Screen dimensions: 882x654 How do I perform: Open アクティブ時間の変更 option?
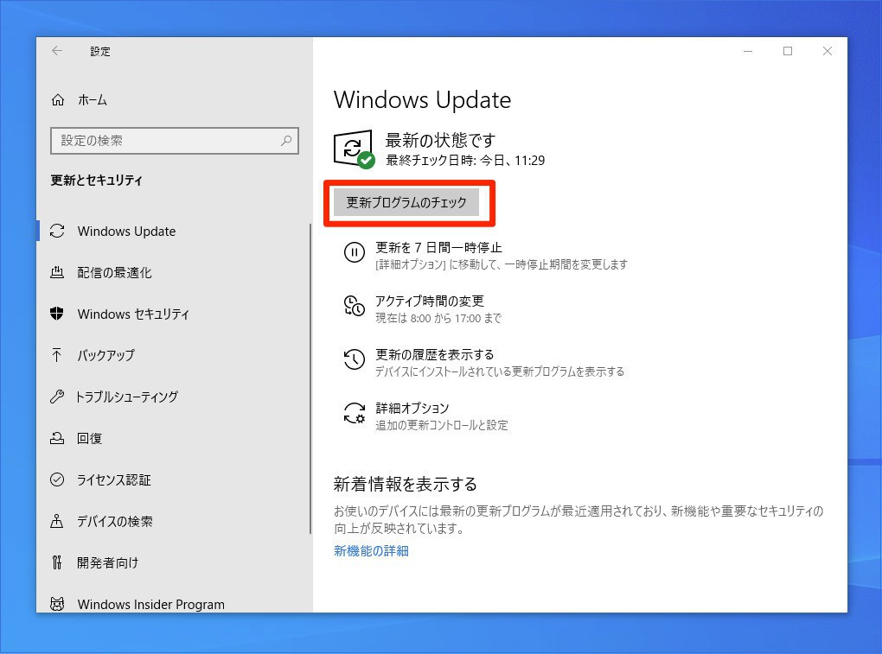(x=430, y=302)
